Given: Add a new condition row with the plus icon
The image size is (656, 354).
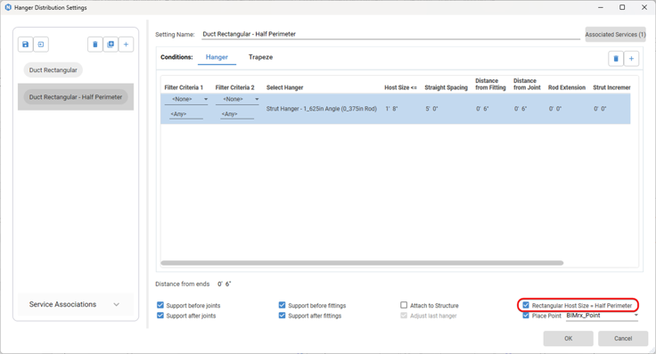Looking at the screenshot, I should pos(631,59).
